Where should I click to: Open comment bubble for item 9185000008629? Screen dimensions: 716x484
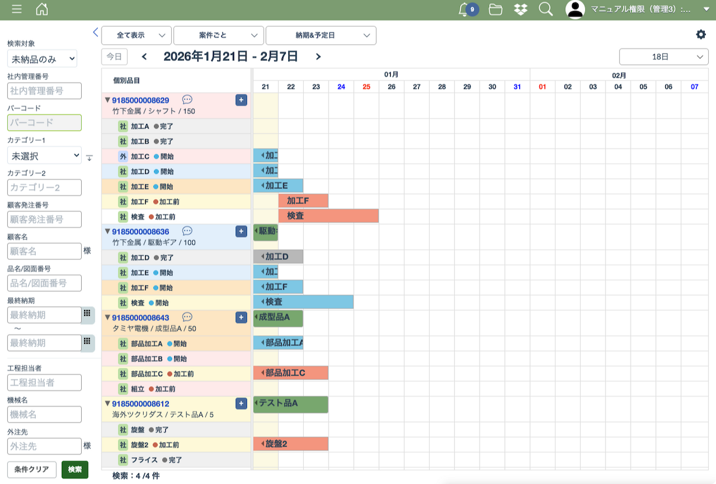187,100
